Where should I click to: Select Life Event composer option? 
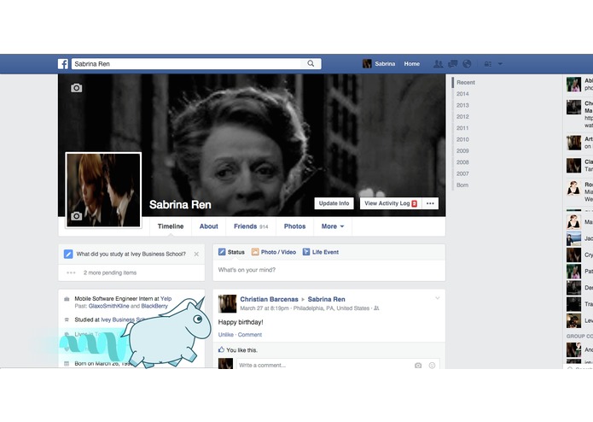click(x=321, y=252)
